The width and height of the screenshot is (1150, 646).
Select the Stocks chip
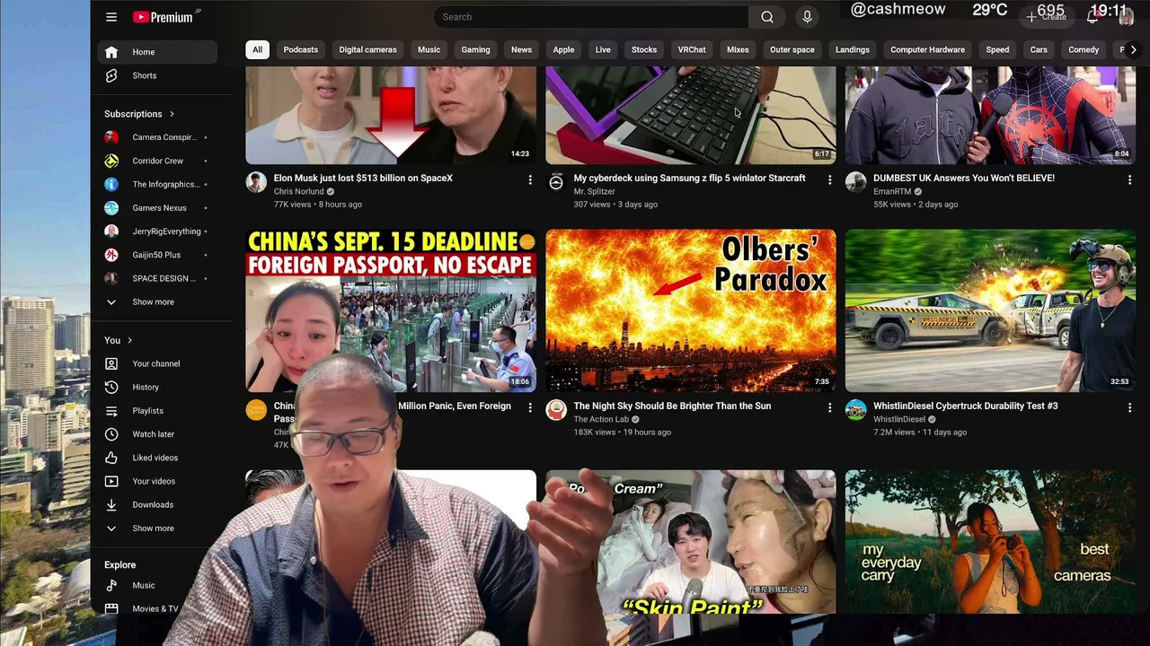[643, 50]
